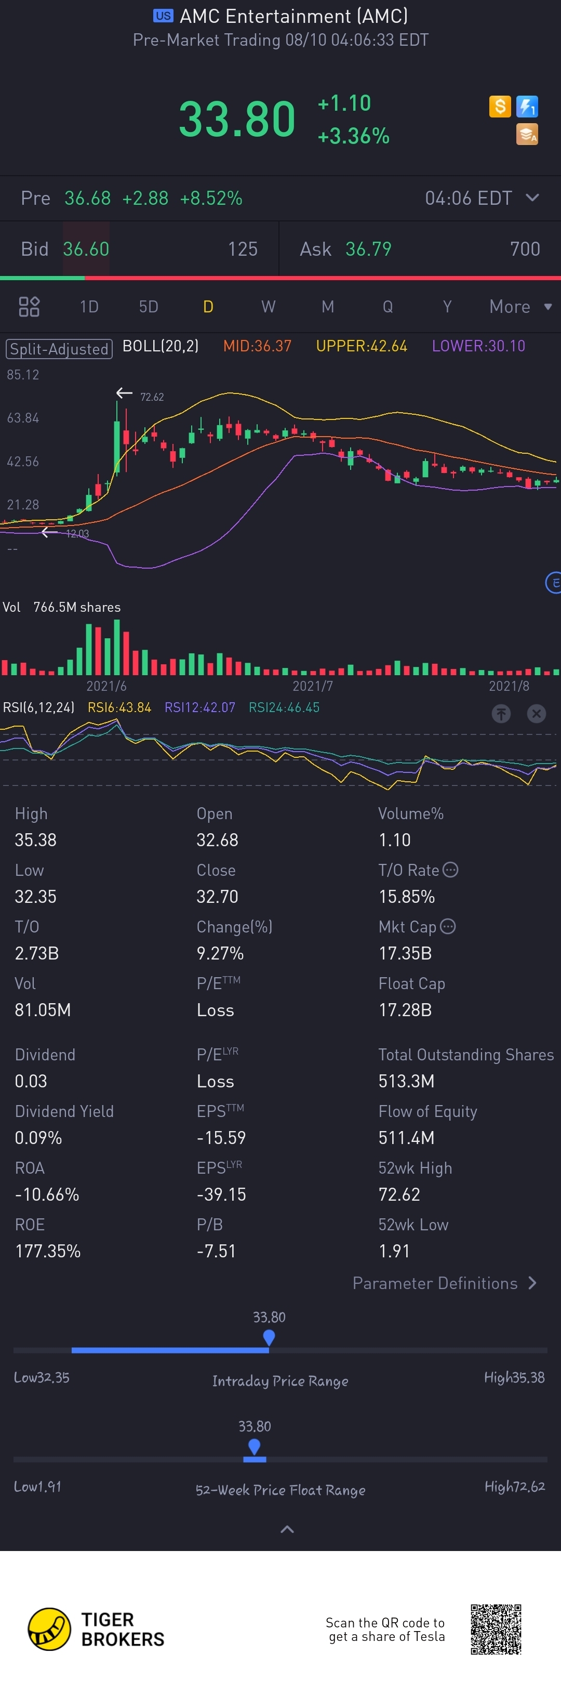Tap the US market badge icon

pos(163,16)
